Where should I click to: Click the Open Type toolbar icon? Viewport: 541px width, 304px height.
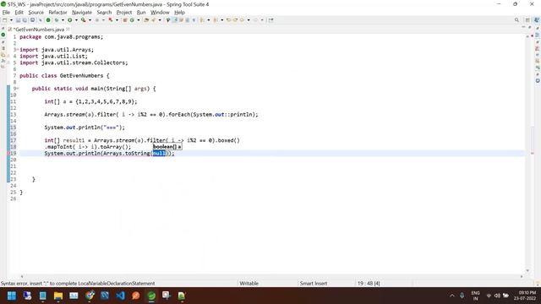pyautogui.click(x=146, y=20)
